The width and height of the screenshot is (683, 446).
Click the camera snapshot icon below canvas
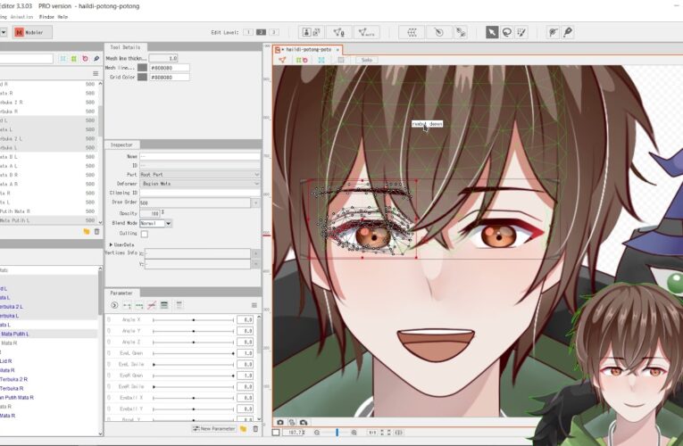point(280,422)
